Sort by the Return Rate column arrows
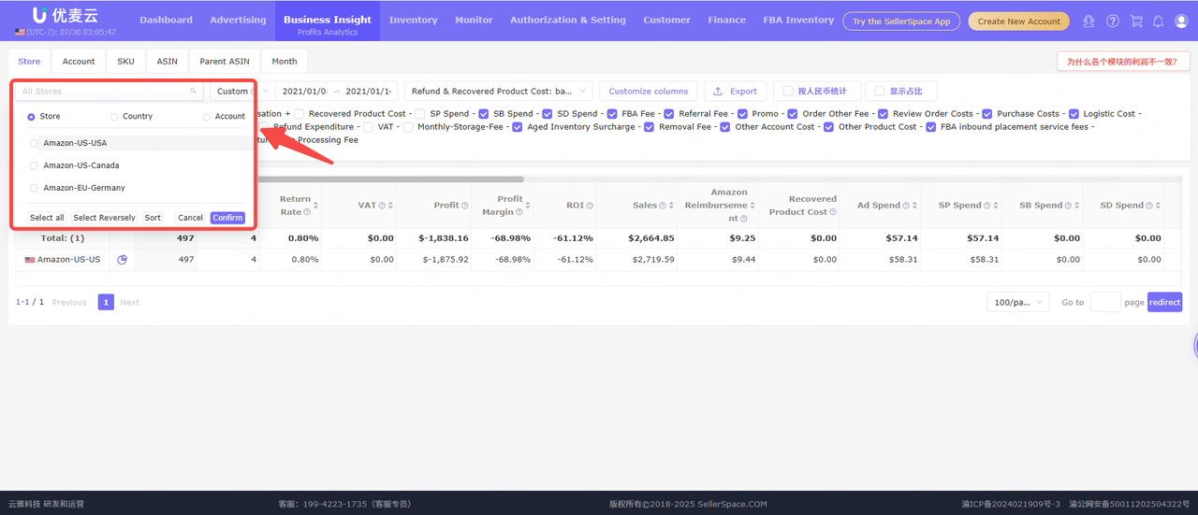This screenshot has width=1198, height=515. [x=316, y=206]
